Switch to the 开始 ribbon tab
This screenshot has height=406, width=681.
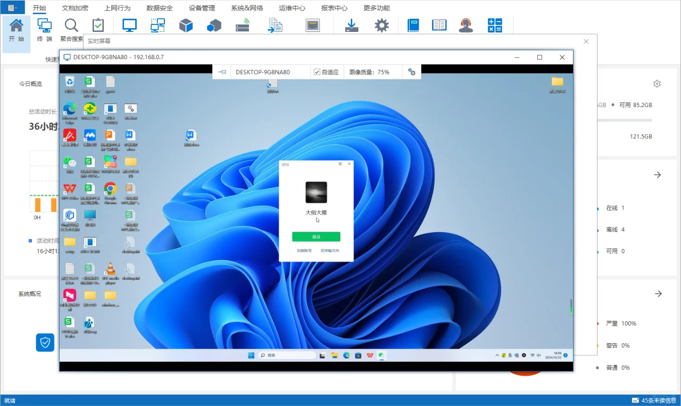pos(39,8)
